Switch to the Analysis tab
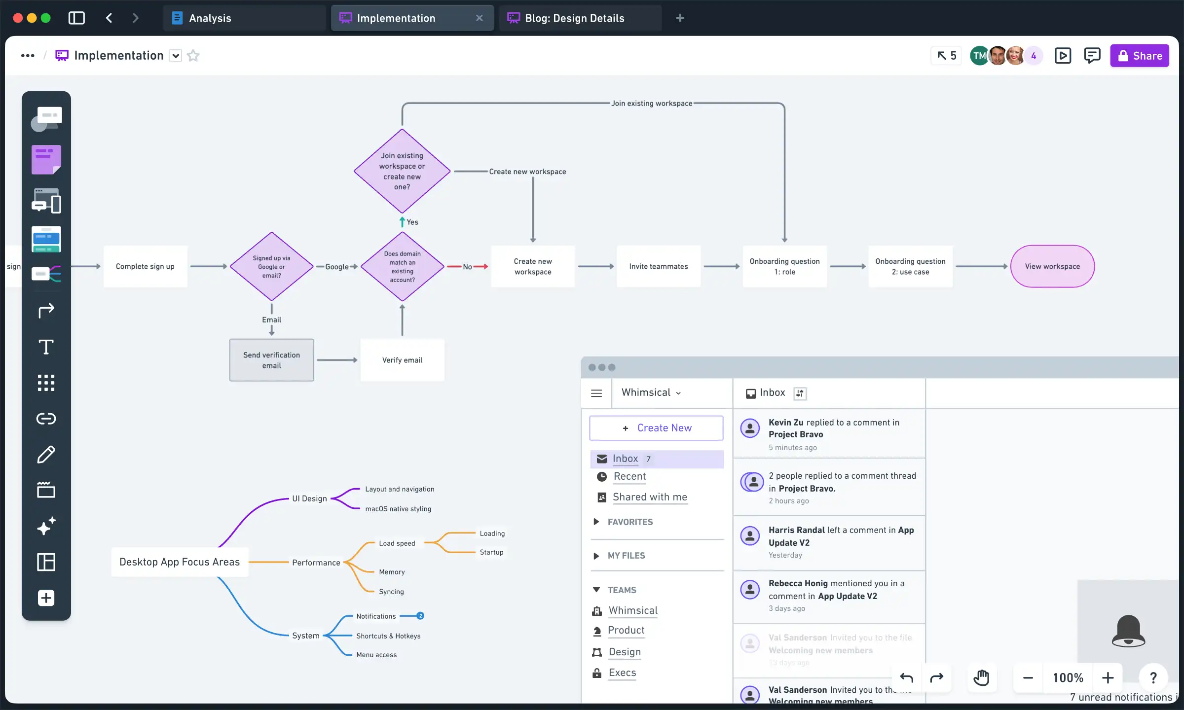This screenshot has height=710, width=1184. coord(211,18)
